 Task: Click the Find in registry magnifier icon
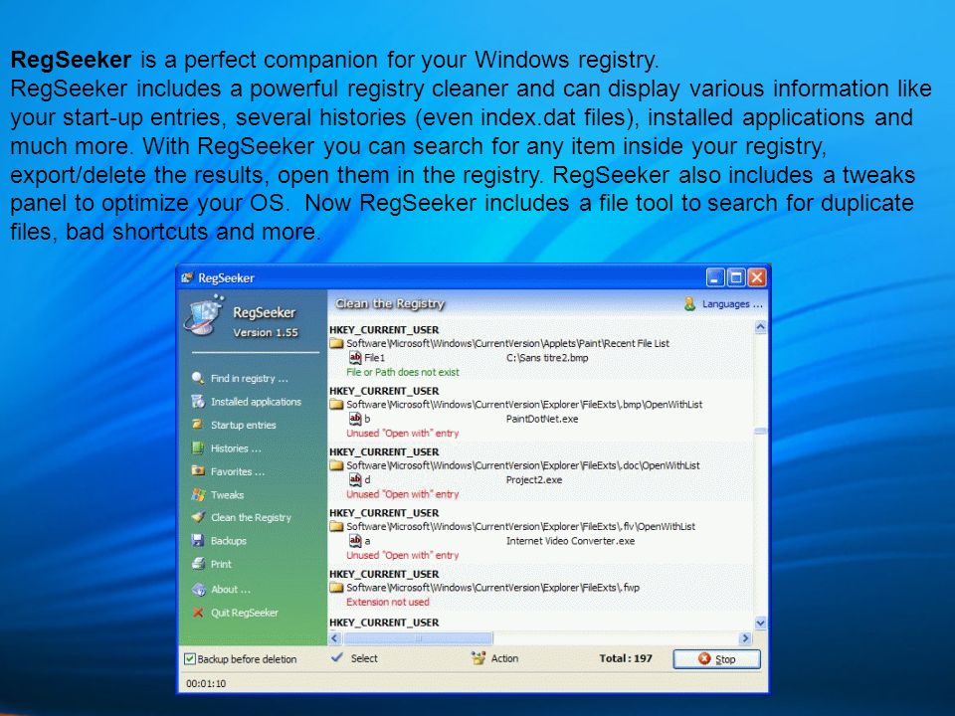197,378
